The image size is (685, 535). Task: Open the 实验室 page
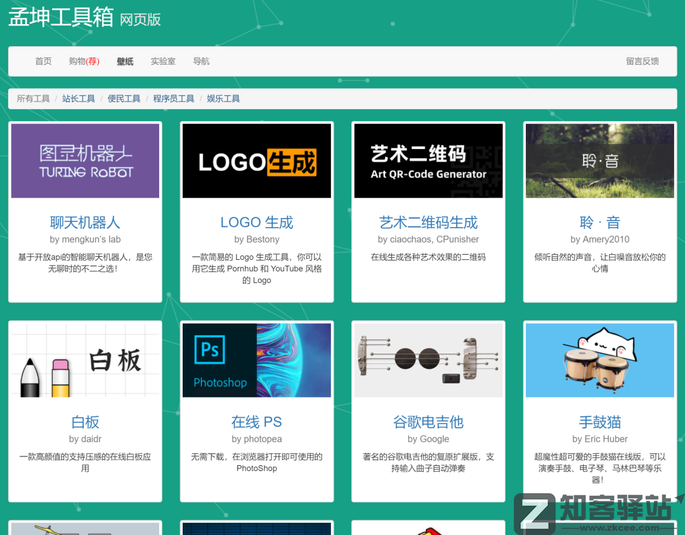(163, 61)
